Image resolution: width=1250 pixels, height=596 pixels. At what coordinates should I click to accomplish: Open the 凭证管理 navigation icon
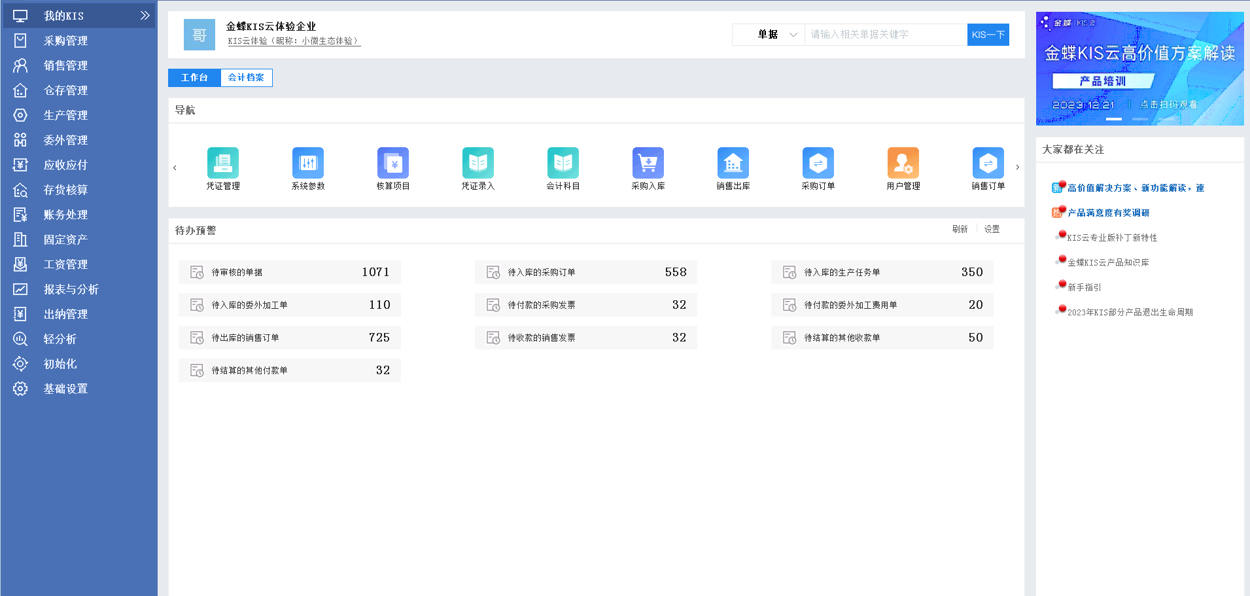[x=223, y=163]
